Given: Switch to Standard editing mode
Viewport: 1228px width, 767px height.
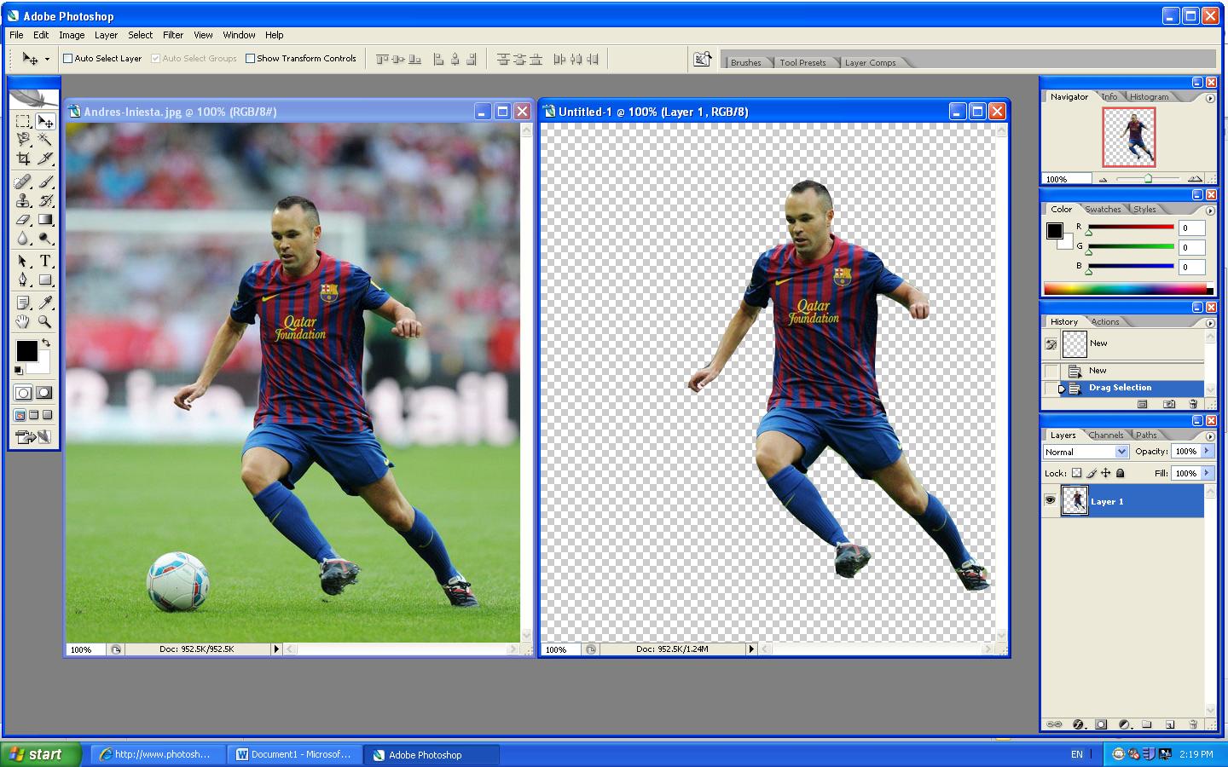Looking at the screenshot, I should pyautogui.click(x=23, y=393).
